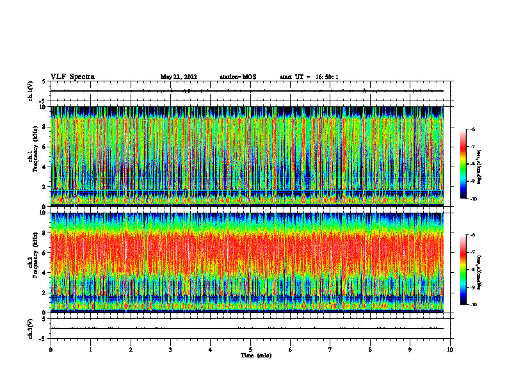Viewport: 507px width, 392px height.
Task: Click the ch.1 colorbar log(PSD) units label
Action: [479, 167]
